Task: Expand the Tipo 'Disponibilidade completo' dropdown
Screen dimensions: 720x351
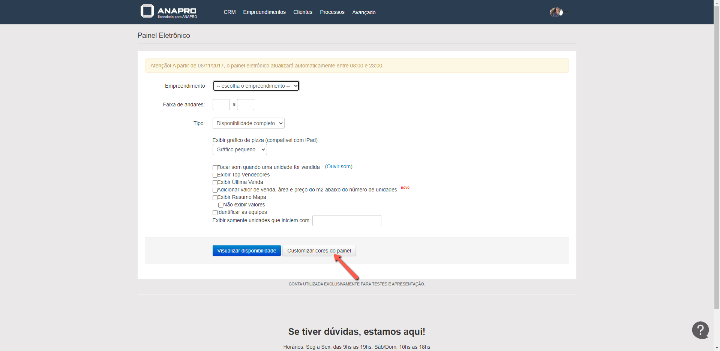Action: tap(248, 123)
